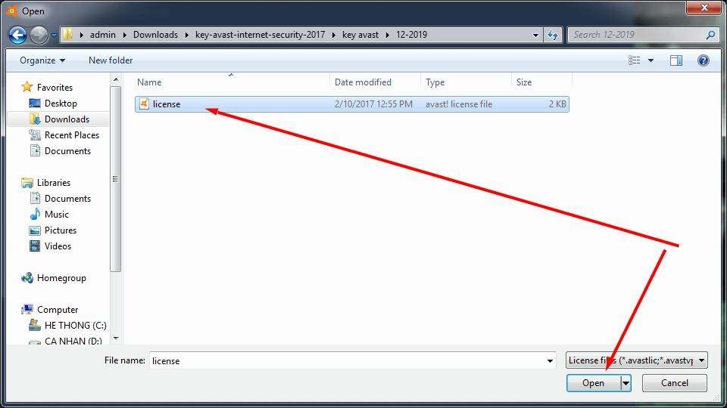The width and height of the screenshot is (727, 408).
Task: Select 'admin' in the address breadcrumb
Action: click(102, 35)
